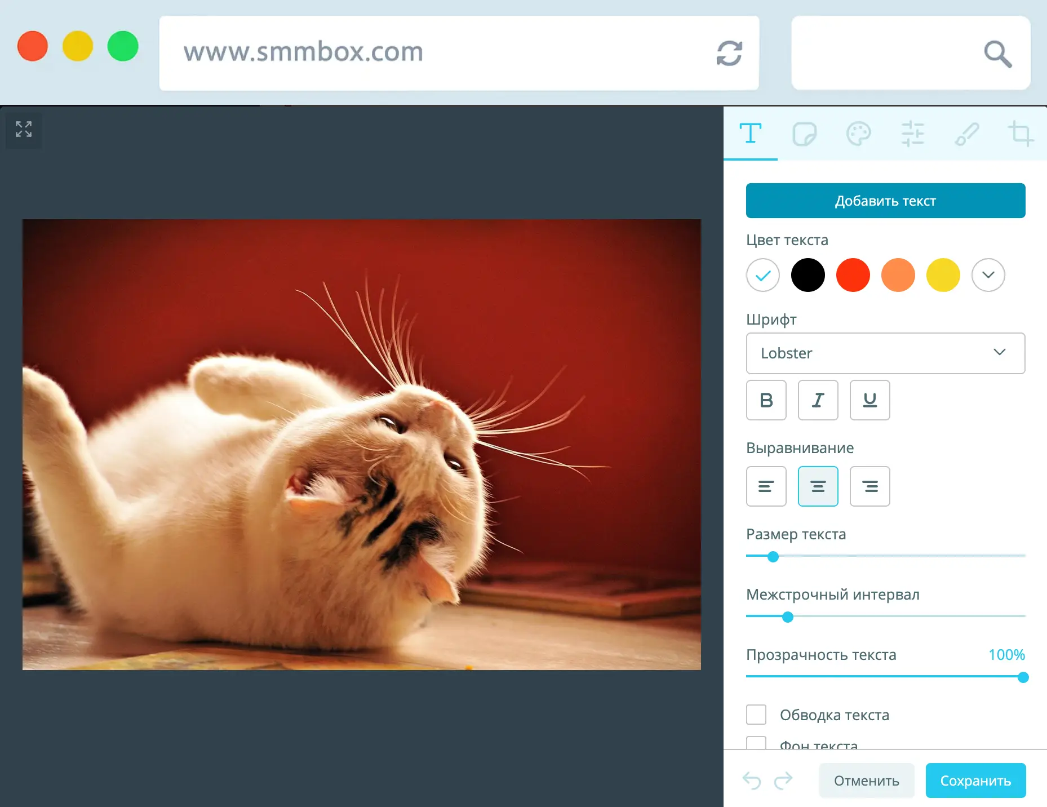Click the Прозрачность текста slider handle

[1023, 677]
